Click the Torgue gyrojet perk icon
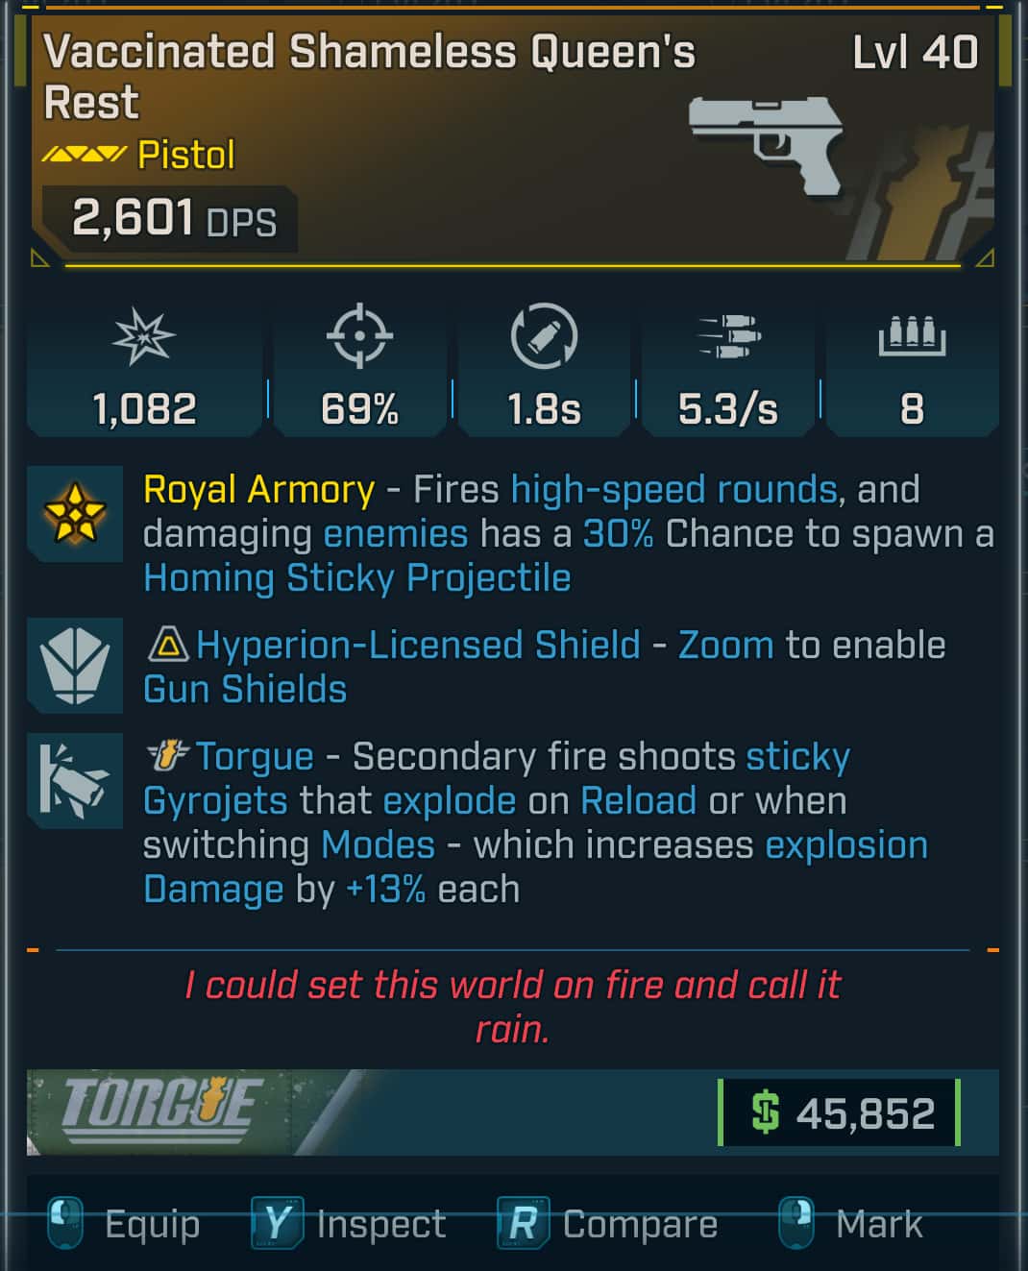 tap(75, 780)
